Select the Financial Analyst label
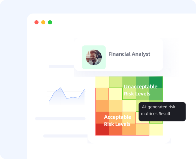The width and height of the screenshot is (196, 159). [x=129, y=54]
